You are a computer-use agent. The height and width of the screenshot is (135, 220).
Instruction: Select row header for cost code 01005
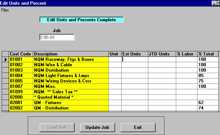click(5, 81)
